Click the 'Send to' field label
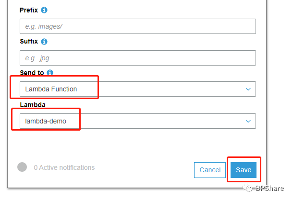The image size is (293, 200). [x=31, y=73]
